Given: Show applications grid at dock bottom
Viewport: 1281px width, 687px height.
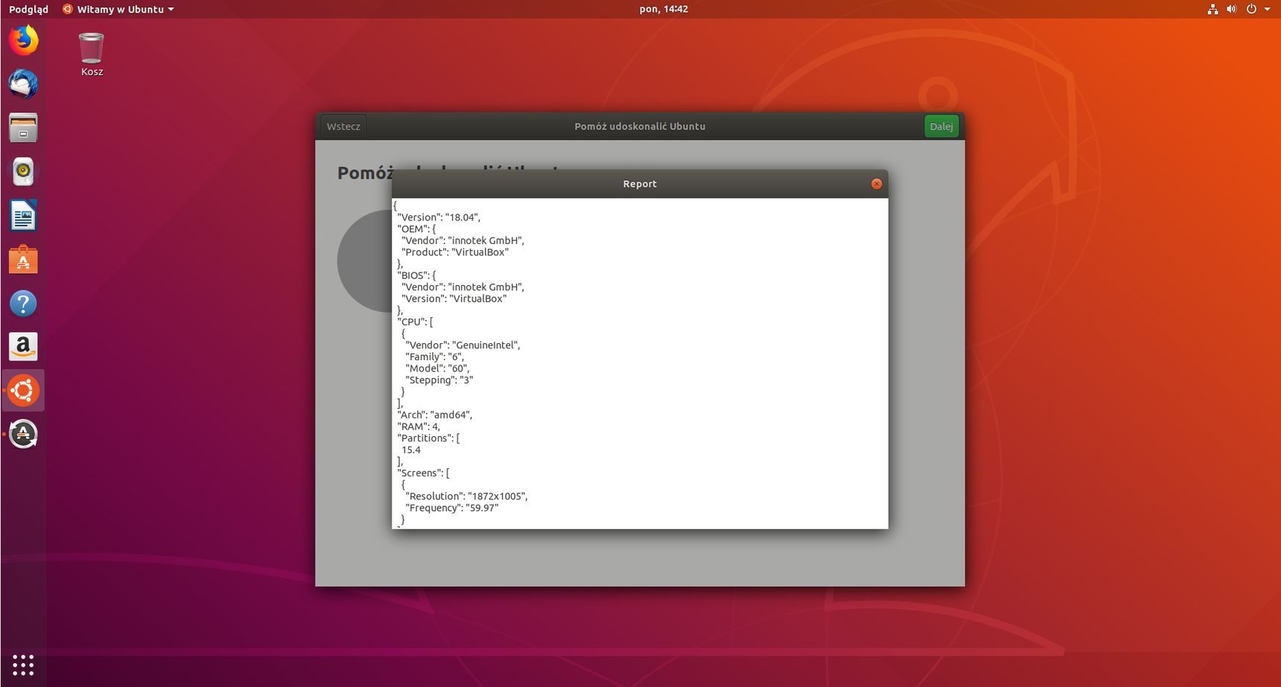Looking at the screenshot, I should pos(23,665).
